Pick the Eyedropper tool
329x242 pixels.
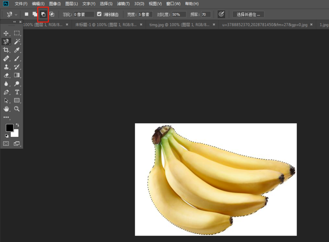17,50
